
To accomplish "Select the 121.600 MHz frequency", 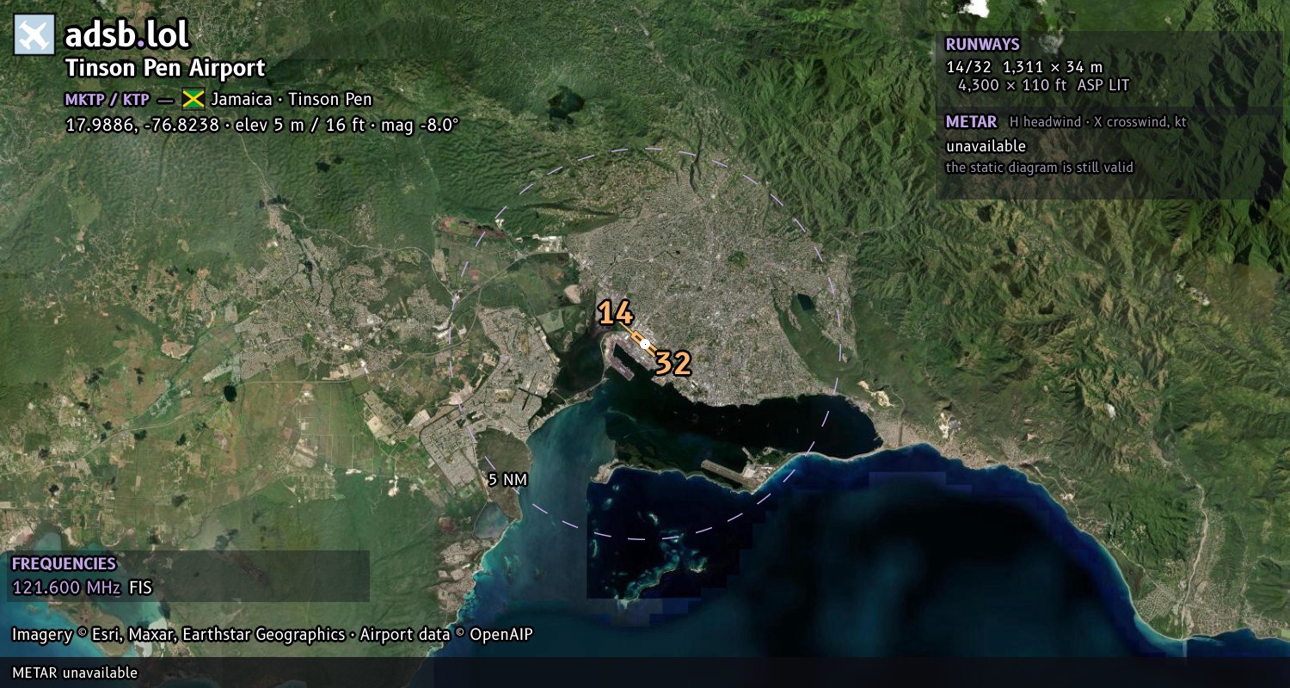I will click(x=67, y=588).
